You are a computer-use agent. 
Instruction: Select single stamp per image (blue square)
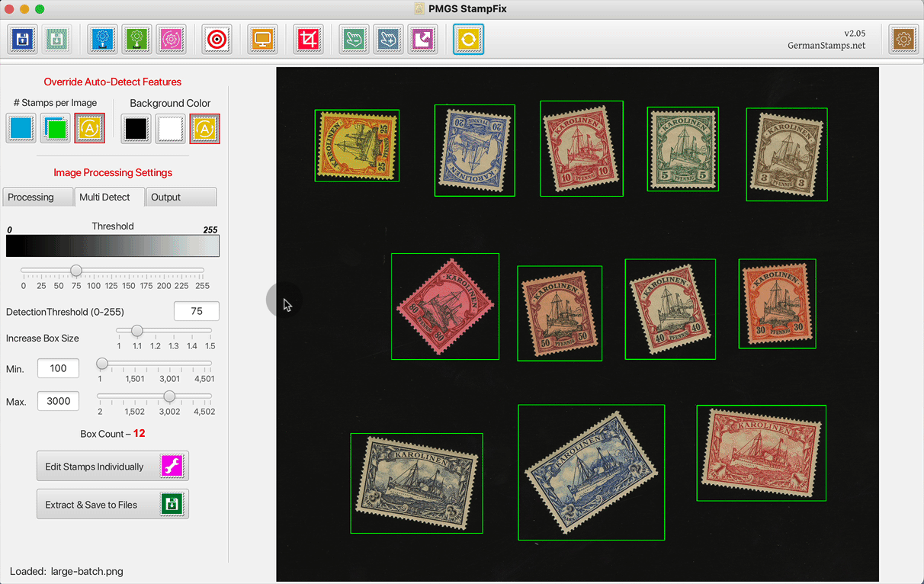pos(21,128)
